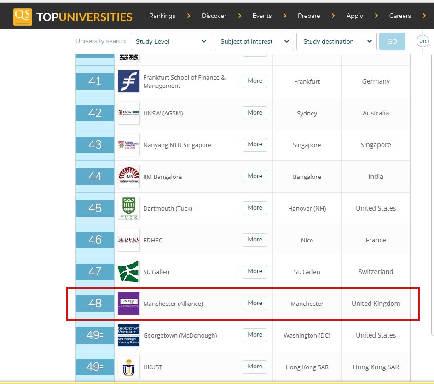Expand the arrow next to Rankings
434x384 pixels.
click(189, 16)
